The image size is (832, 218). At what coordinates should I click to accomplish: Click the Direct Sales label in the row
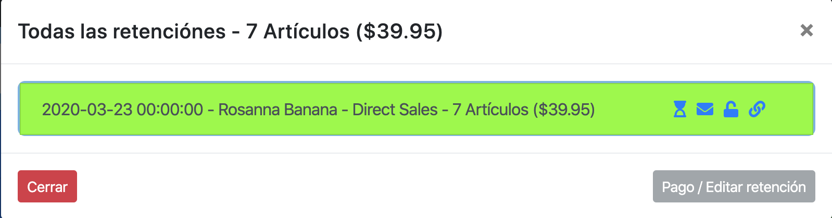click(395, 110)
